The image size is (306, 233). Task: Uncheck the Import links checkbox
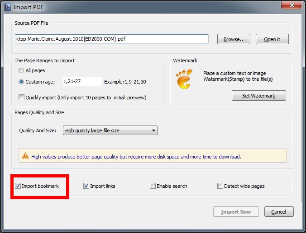click(x=86, y=186)
